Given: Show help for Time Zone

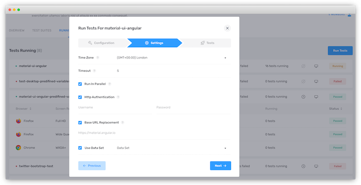Looking at the screenshot, I should point(98,58).
